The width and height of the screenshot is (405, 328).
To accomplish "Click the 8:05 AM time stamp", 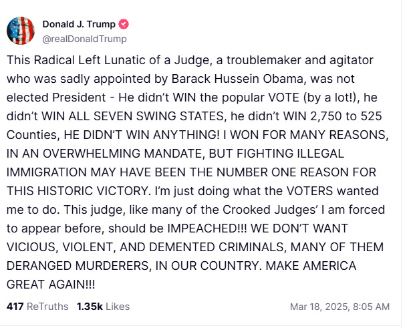I will (371, 307).
